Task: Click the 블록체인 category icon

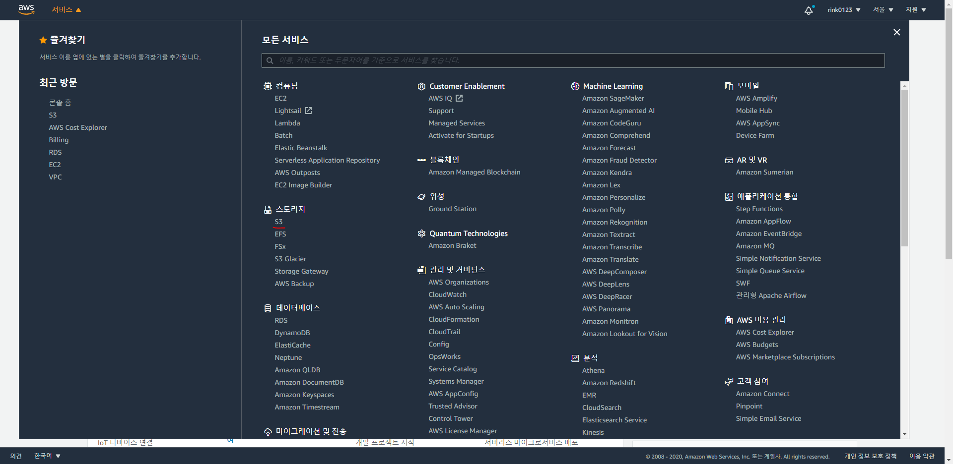Action: click(x=421, y=160)
